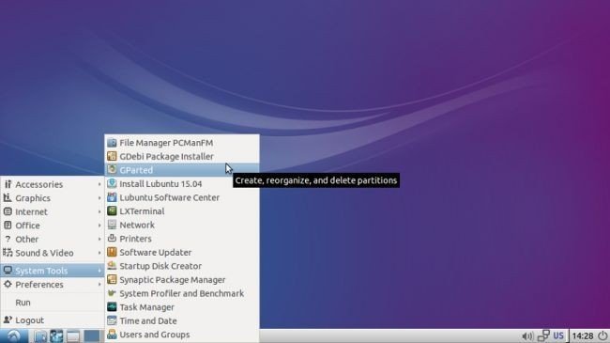610x343 pixels.
Task: Expand the Preferences submenu arrow
Action: [99, 284]
